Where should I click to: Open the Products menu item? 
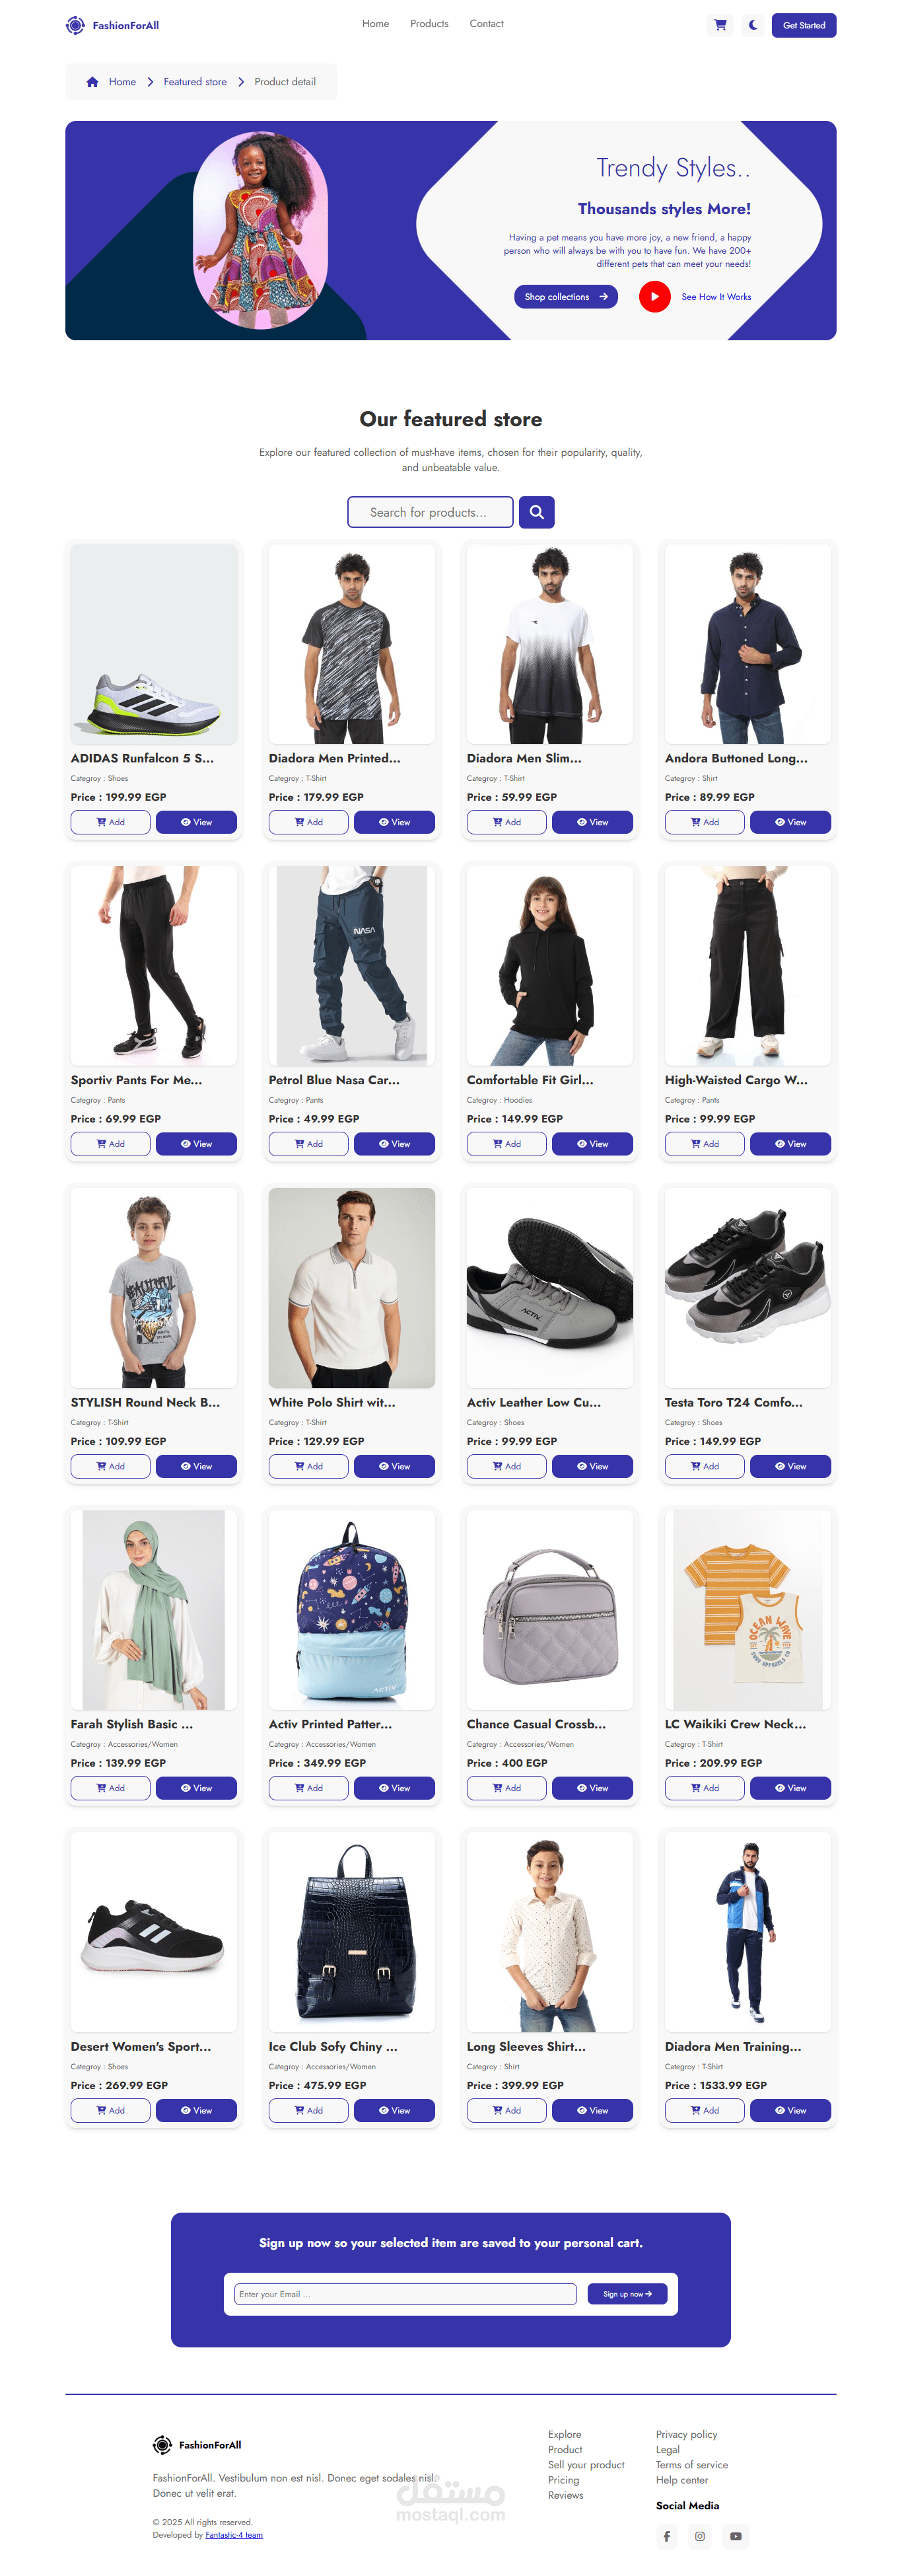(429, 24)
